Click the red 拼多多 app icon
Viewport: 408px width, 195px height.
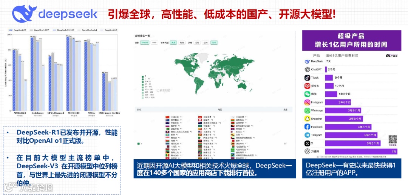307,86
